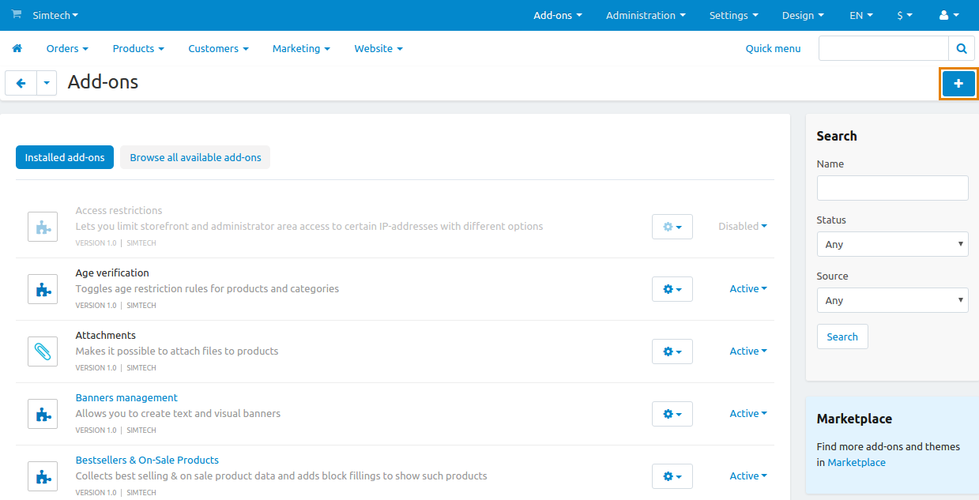The width and height of the screenshot is (979, 500).
Task: Change the Active status of Attachments
Action: coord(748,351)
